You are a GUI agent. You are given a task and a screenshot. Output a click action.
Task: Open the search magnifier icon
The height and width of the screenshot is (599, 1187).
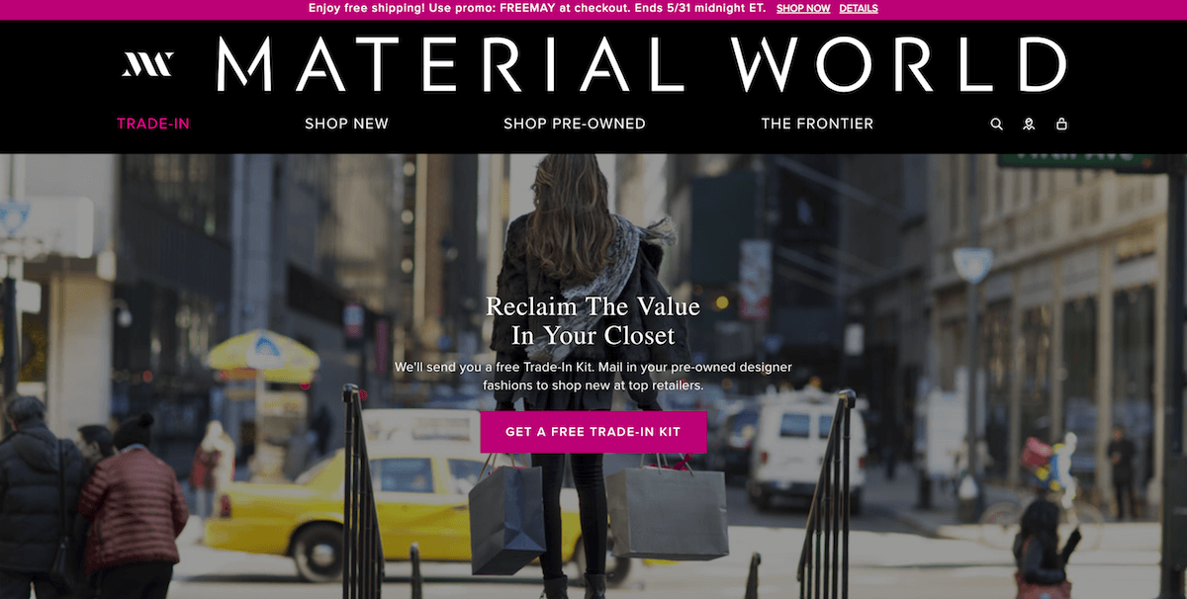tap(996, 125)
